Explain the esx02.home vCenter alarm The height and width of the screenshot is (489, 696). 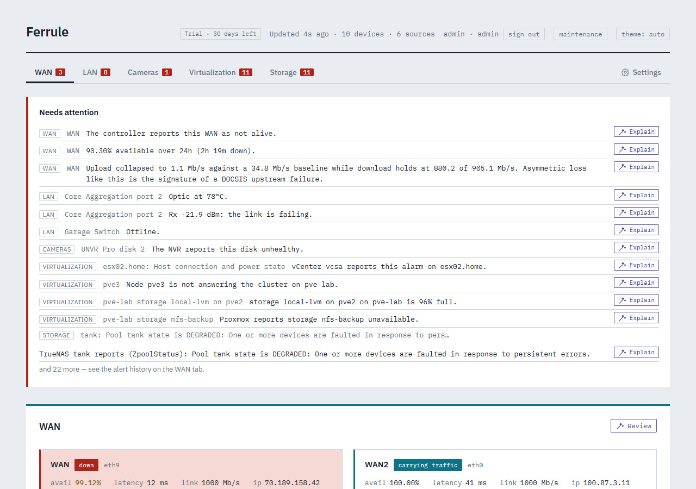(x=636, y=265)
